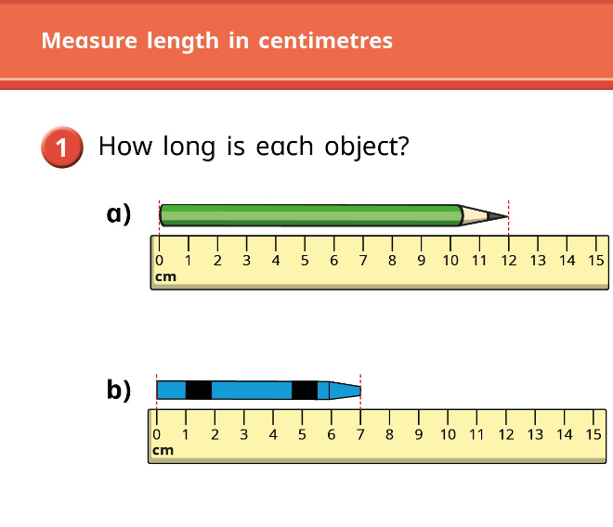Select the "b)" question label
Image resolution: width=613 pixels, height=527 pixels.
tap(119, 391)
